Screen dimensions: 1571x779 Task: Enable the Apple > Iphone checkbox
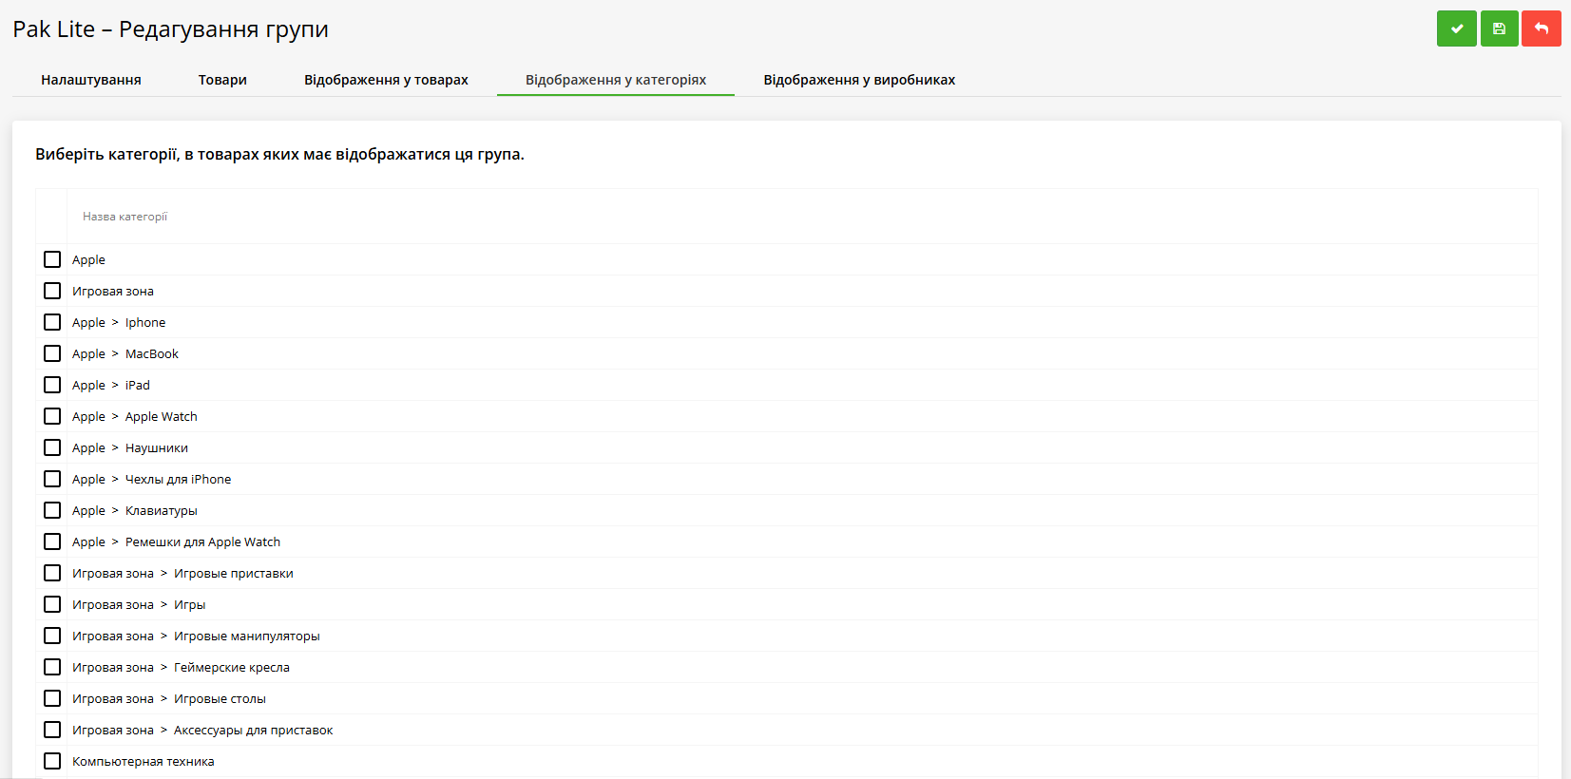[x=52, y=322]
